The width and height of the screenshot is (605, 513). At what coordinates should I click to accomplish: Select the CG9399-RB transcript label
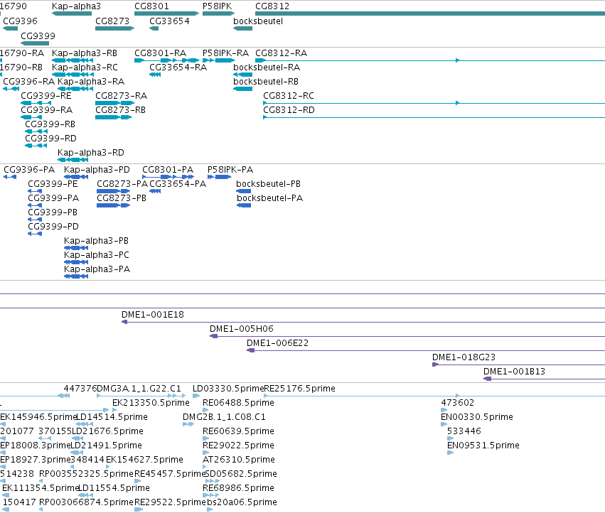pos(50,124)
